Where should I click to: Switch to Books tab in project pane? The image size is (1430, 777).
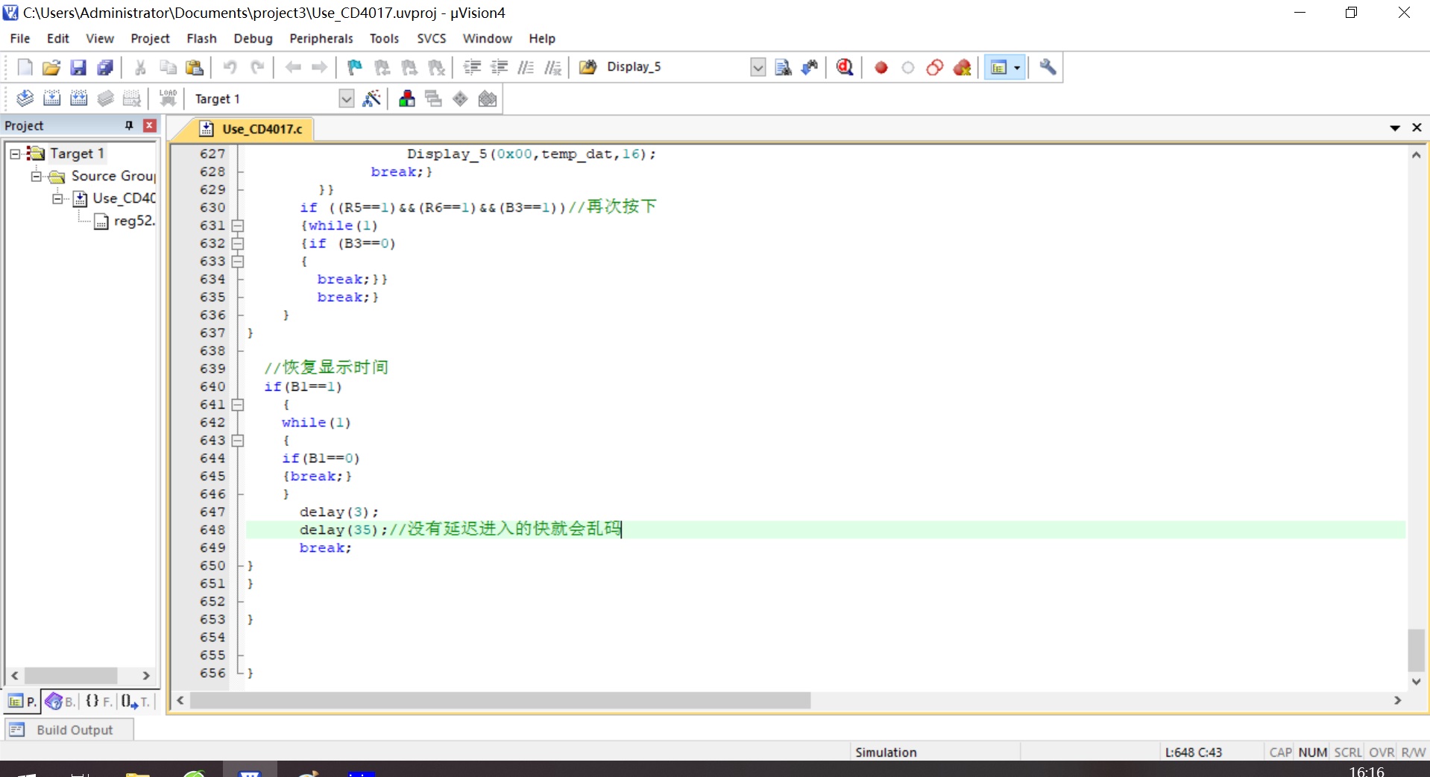pyautogui.click(x=60, y=701)
